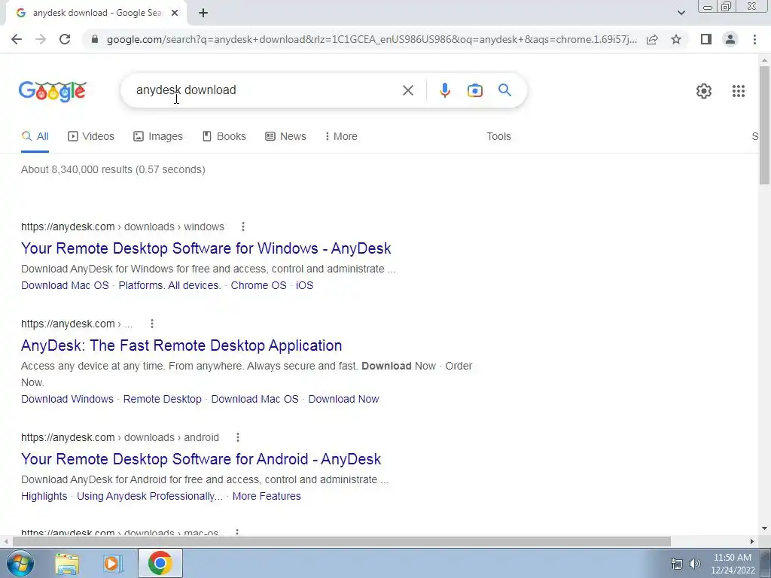Image resolution: width=771 pixels, height=578 pixels.
Task: Open the search Tools options
Action: coord(498,137)
